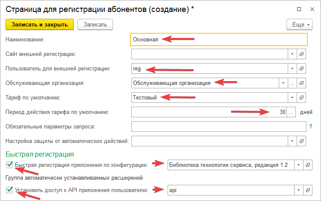
Task: Uncheck the set API access for user checkbox
Action: point(9,190)
